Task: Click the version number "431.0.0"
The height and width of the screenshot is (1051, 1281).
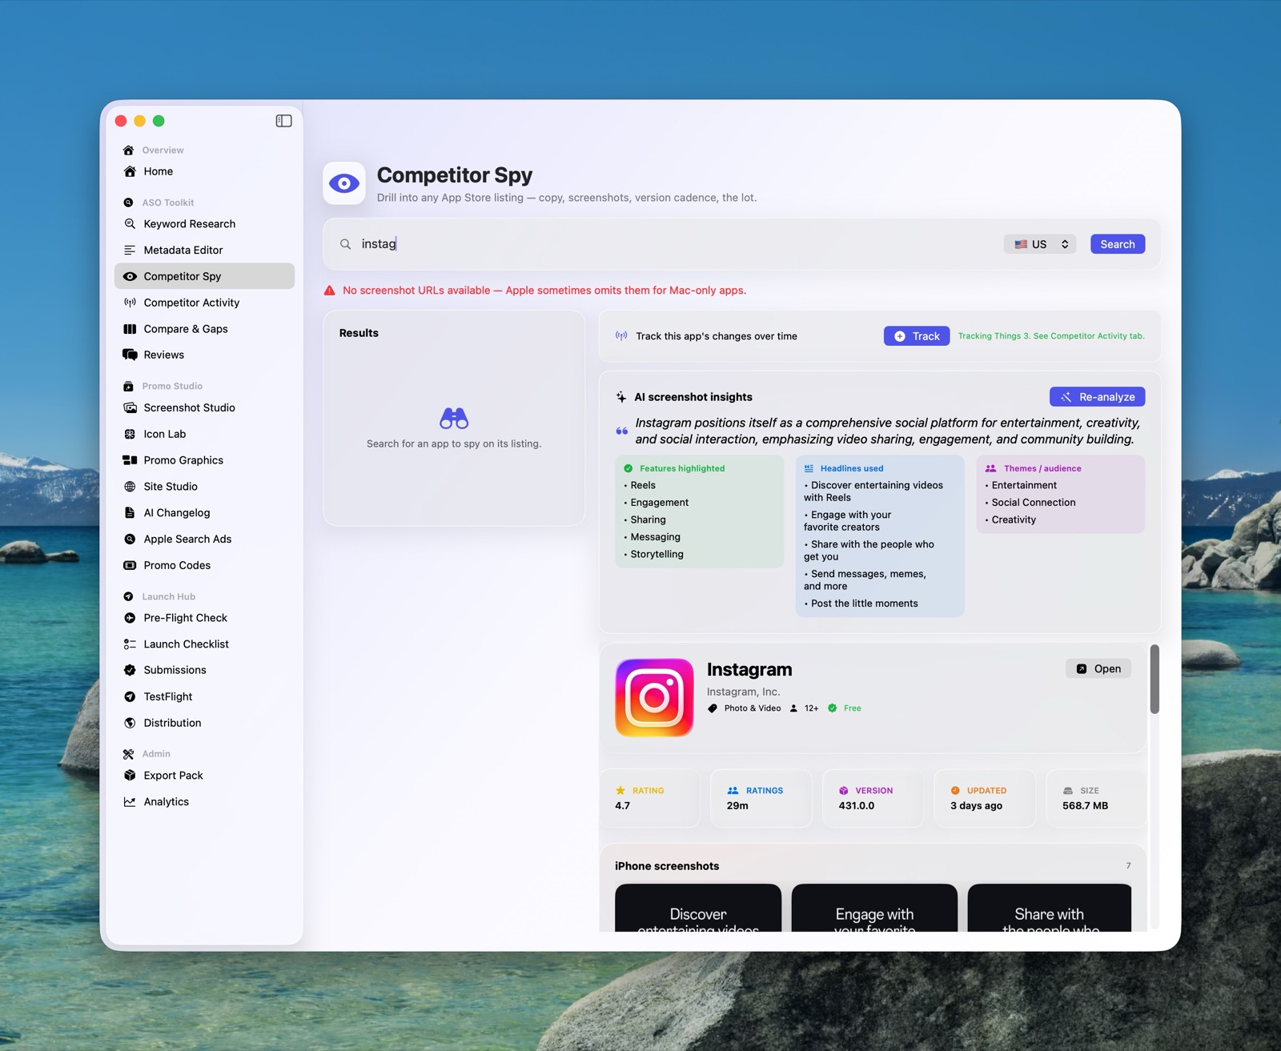Action: (x=857, y=806)
